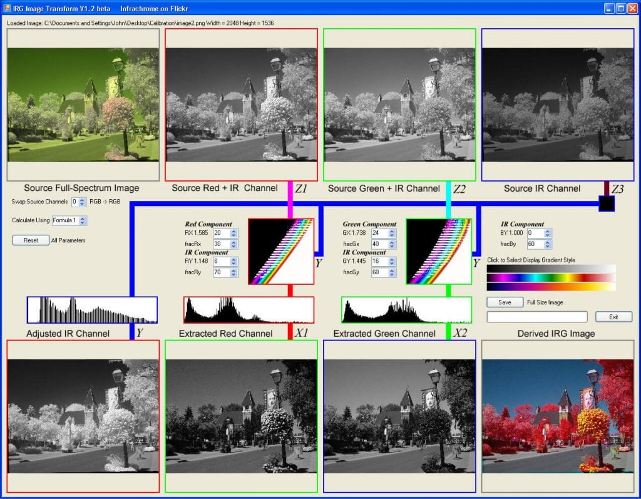Click the fracRy spinner arrows
641x499 pixels.
[234, 272]
